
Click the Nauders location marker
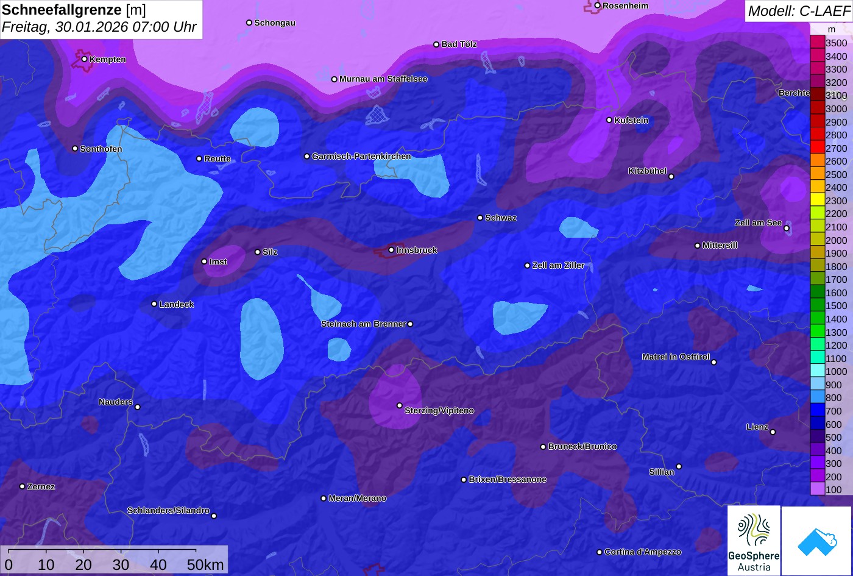tap(137, 407)
